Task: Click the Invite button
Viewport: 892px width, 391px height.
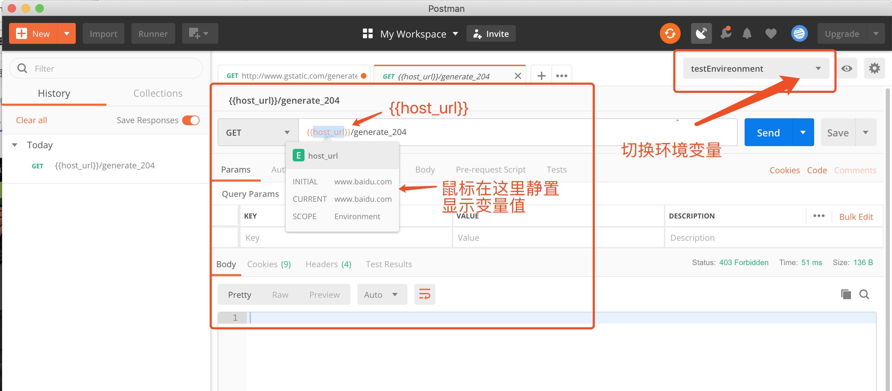Action: [x=491, y=33]
